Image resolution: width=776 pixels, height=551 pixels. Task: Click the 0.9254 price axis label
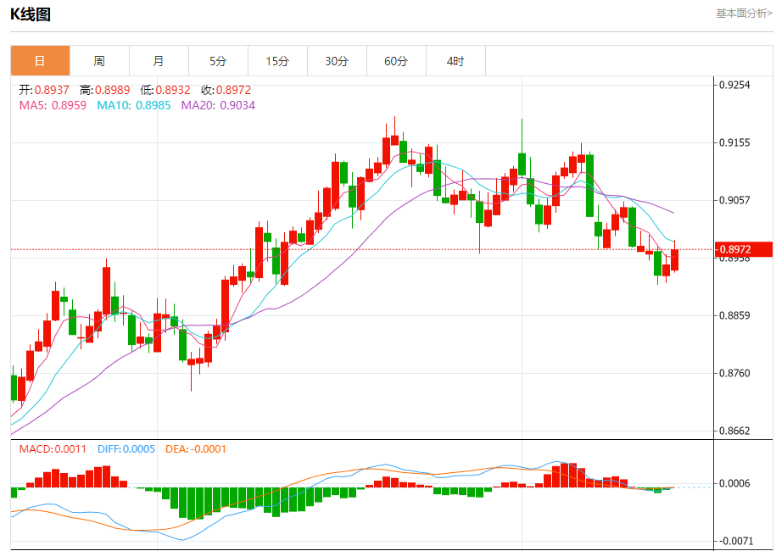click(x=735, y=85)
